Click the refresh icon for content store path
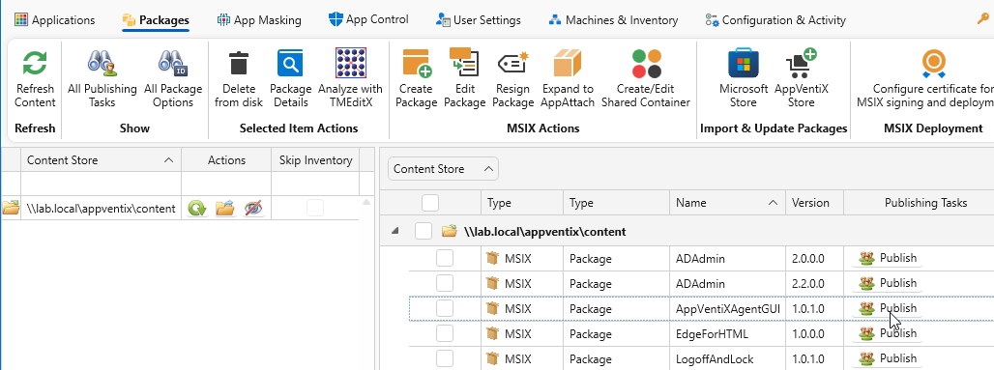The width and height of the screenshot is (994, 370). [x=197, y=208]
